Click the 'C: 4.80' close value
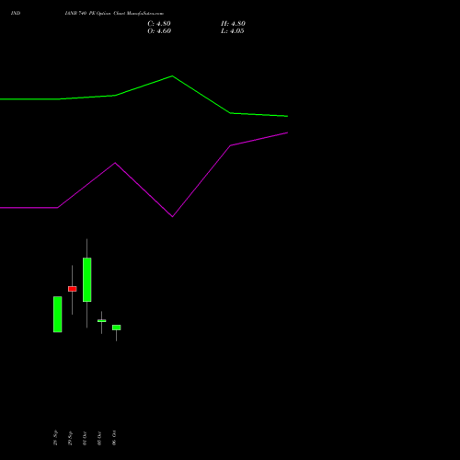460x460 pixels. (159, 24)
